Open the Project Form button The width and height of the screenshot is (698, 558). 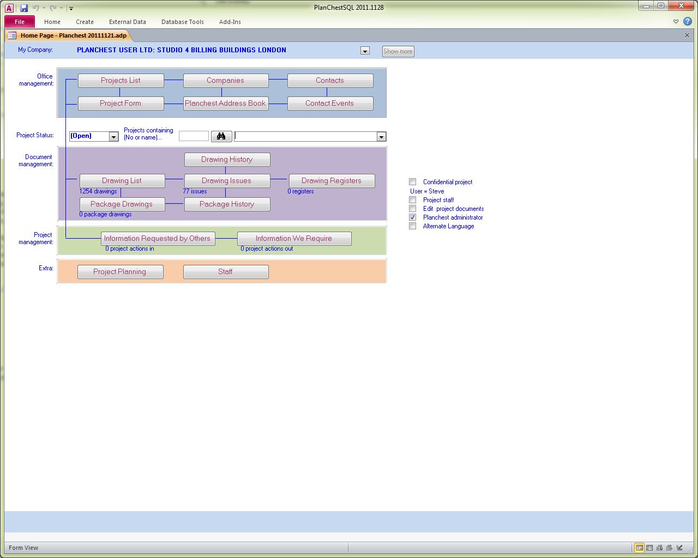(x=121, y=104)
